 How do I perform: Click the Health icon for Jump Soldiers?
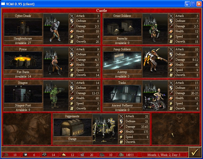point(171,65)
